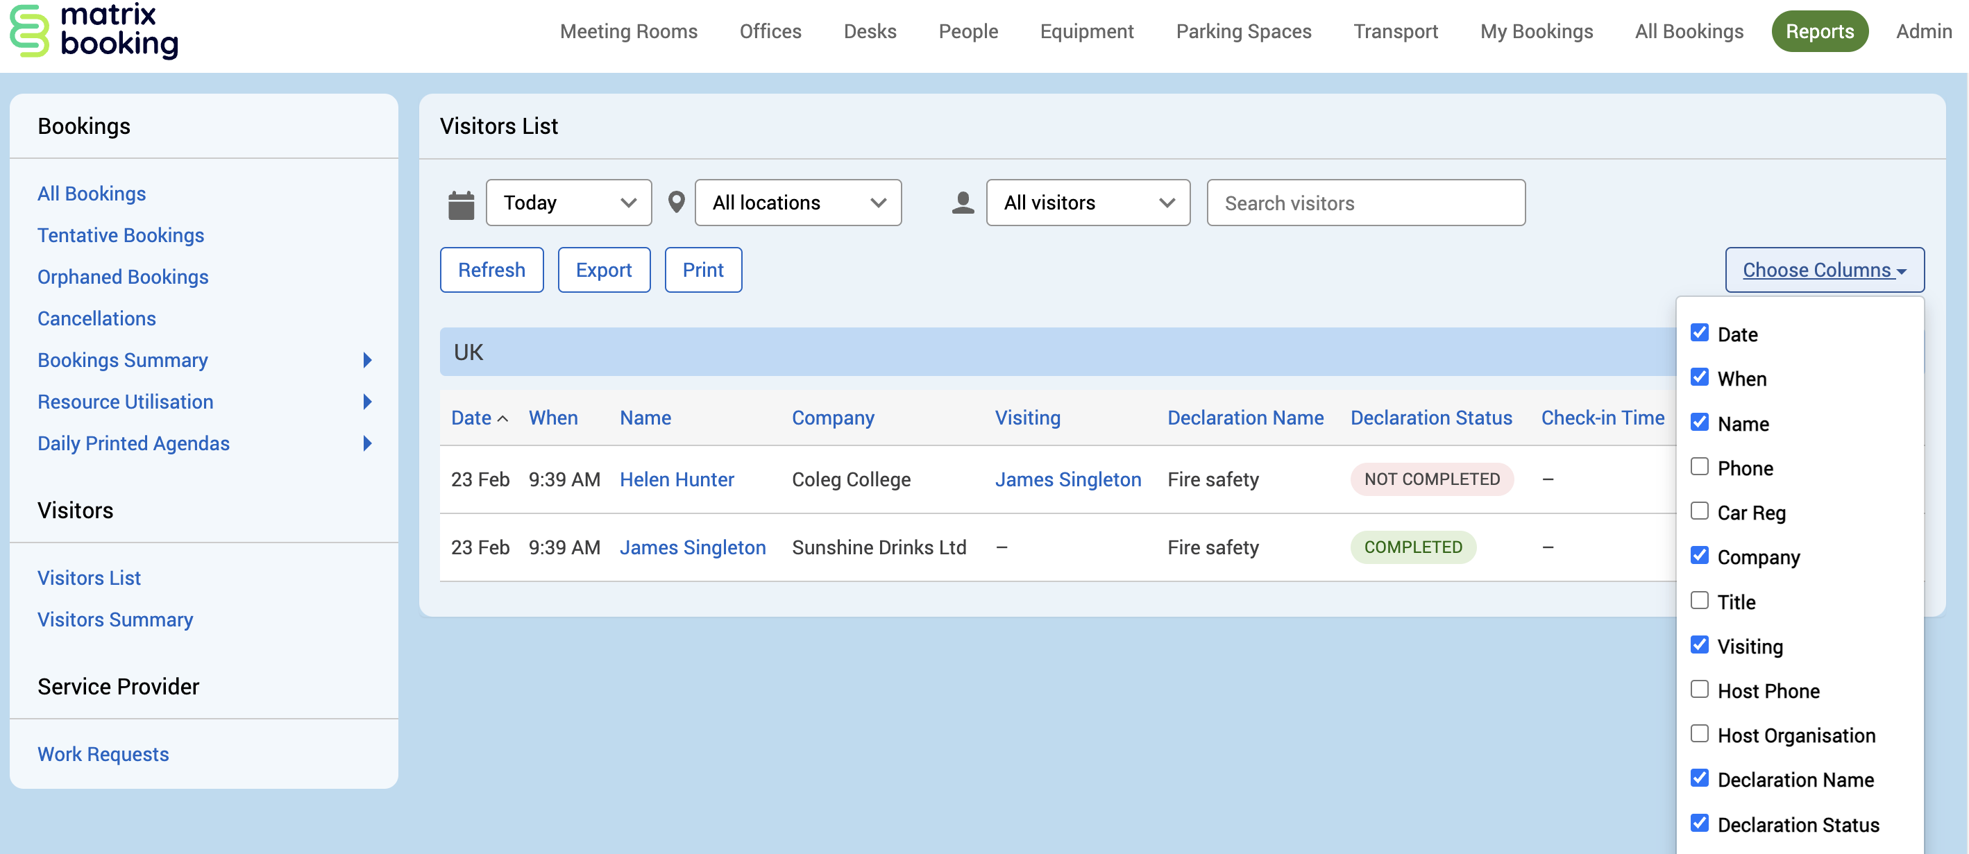Open visitor James Singleton in Name column
Image resolution: width=1969 pixels, height=854 pixels.
tap(693, 547)
